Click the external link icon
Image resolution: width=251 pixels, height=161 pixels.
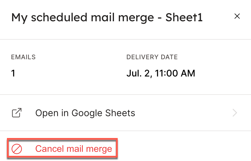pos(17,113)
